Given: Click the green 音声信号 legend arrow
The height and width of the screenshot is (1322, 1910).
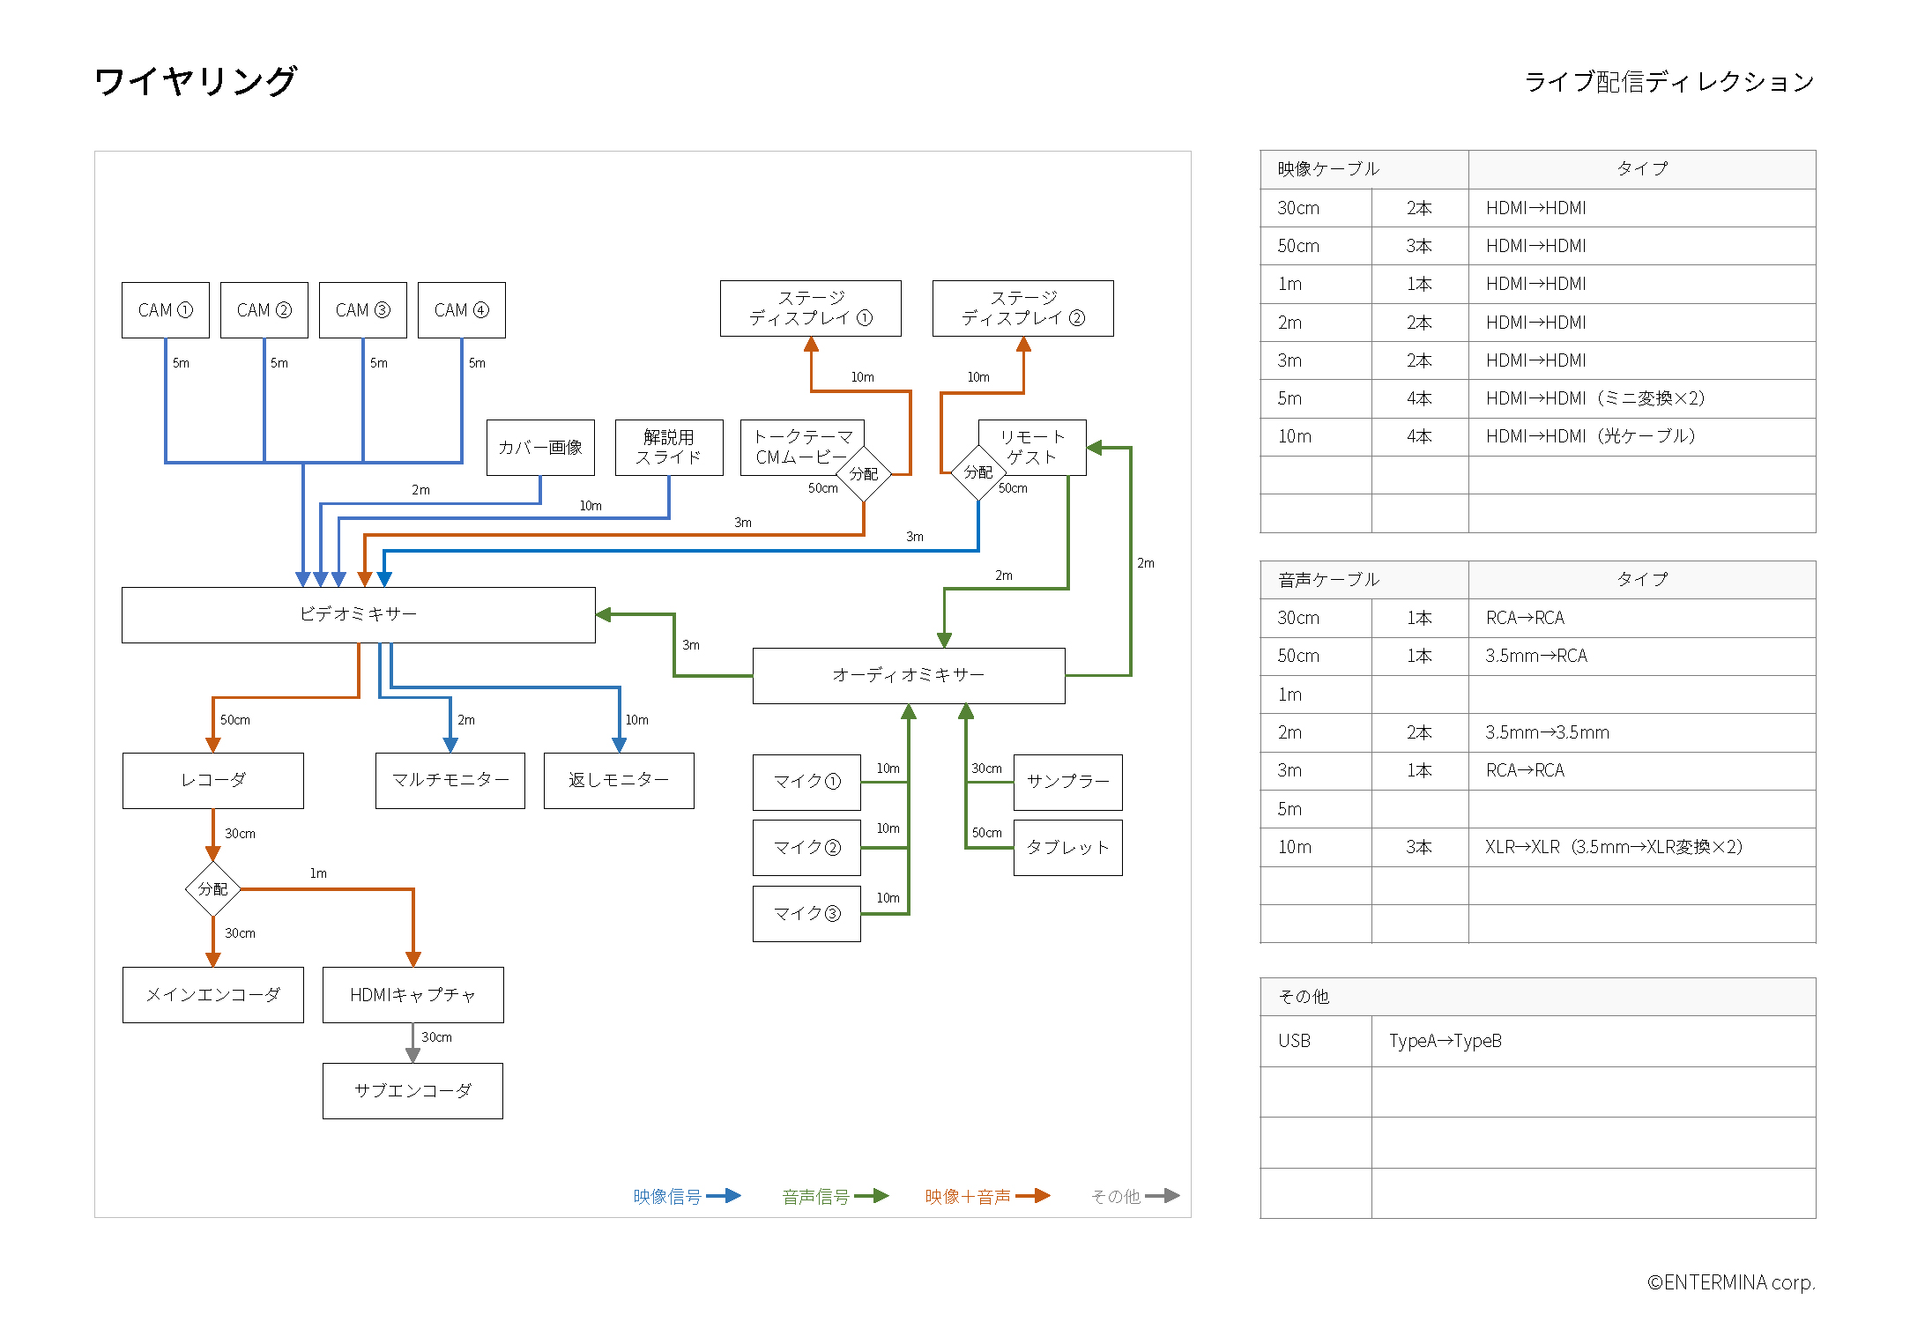Looking at the screenshot, I should (x=871, y=1196).
